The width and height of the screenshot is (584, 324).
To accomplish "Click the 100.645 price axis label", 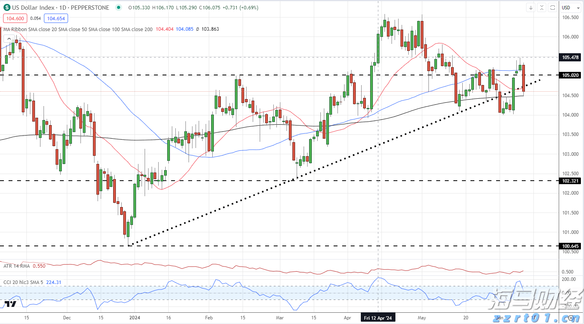I will [570, 246].
